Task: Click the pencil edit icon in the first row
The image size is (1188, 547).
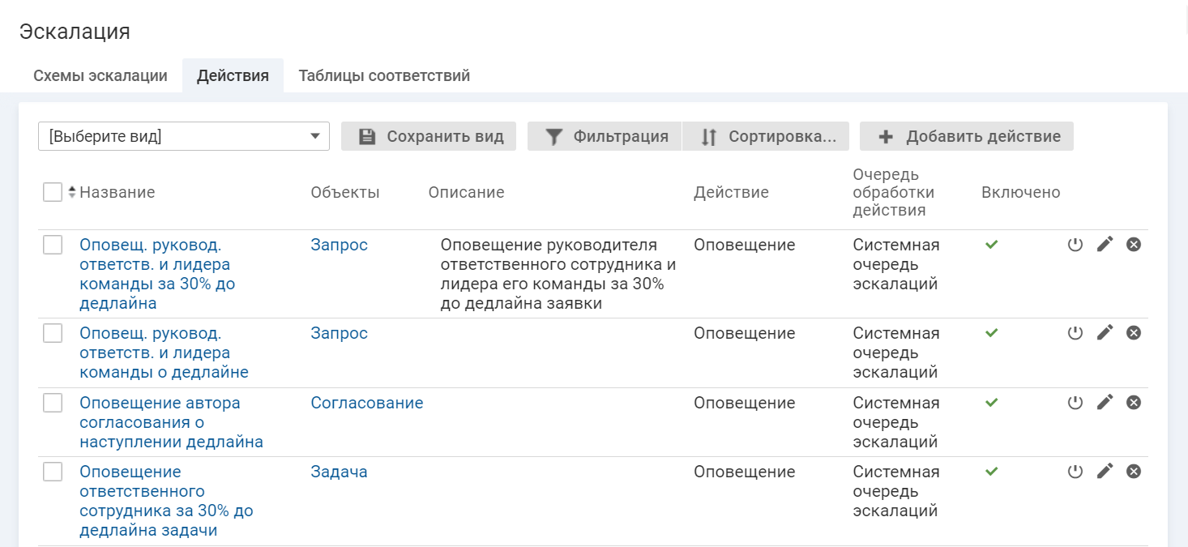Action: click(1105, 244)
